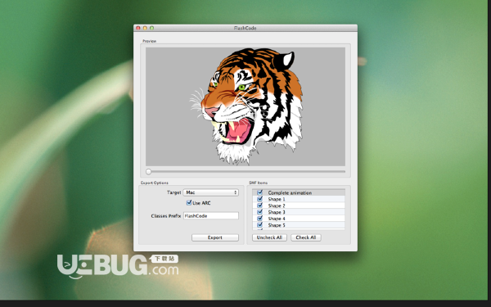This screenshot has height=307, width=491.
Task: Click the Classes Prefix text field
Action: pyautogui.click(x=211, y=215)
